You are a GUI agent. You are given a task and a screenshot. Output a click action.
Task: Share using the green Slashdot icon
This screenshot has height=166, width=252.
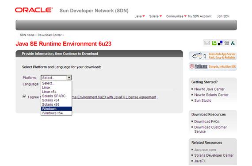point(233,43)
